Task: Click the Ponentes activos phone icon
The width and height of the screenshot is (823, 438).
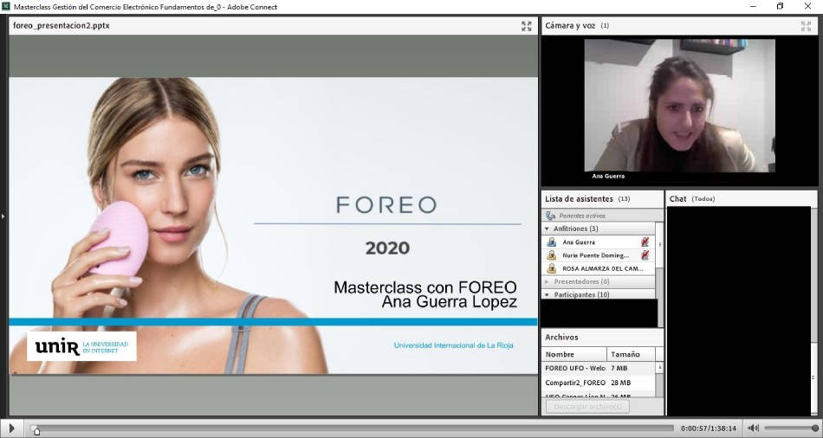Action: (551, 216)
